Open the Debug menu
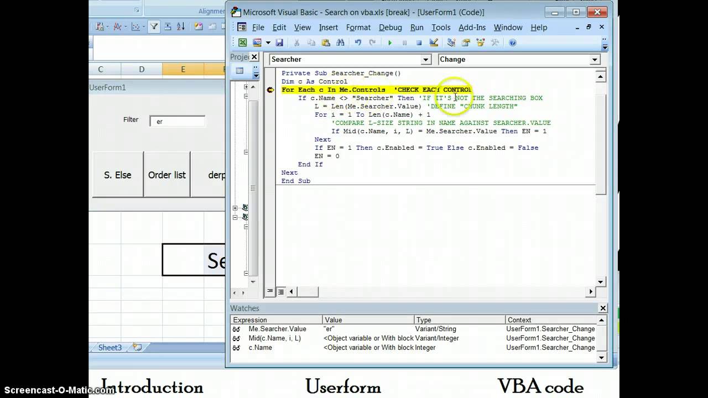This screenshot has height=398, width=708. click(x=391, y=27)
